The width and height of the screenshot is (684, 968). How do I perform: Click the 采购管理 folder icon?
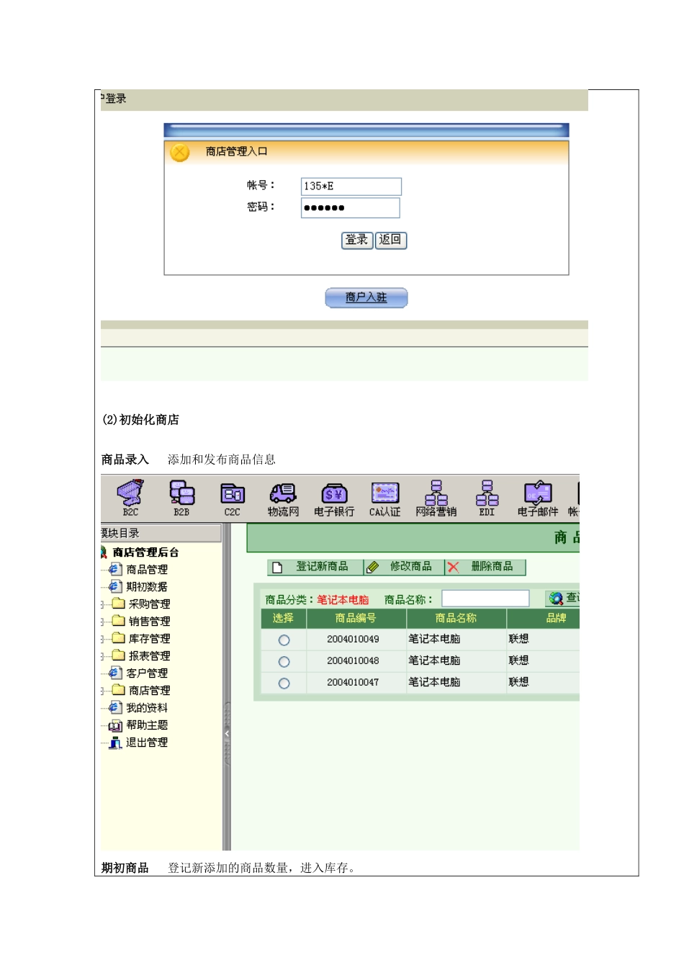pos(119,604)
